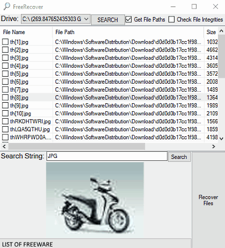Select the thLQA5QTHU.jpg file name
The height and width of the screenshot is (248, 225).
(30, 129)
